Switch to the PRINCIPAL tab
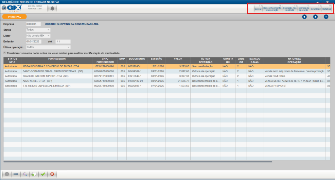Image resolution: width=335 pixels, height=180 pixels. coord(14,17)
